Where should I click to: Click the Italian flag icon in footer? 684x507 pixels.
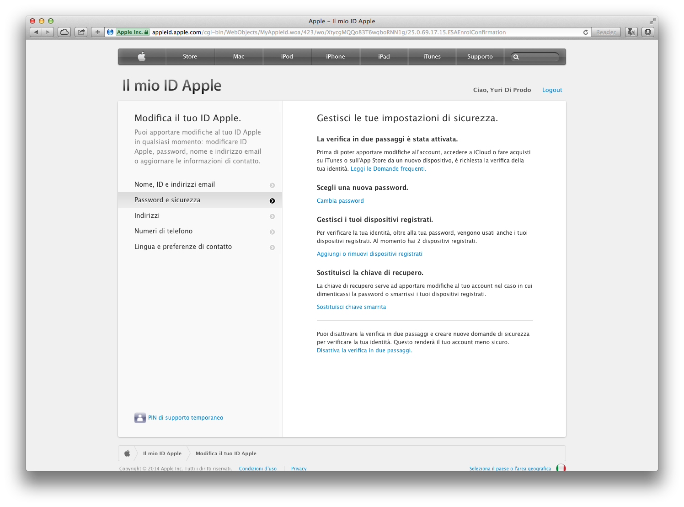561,468
